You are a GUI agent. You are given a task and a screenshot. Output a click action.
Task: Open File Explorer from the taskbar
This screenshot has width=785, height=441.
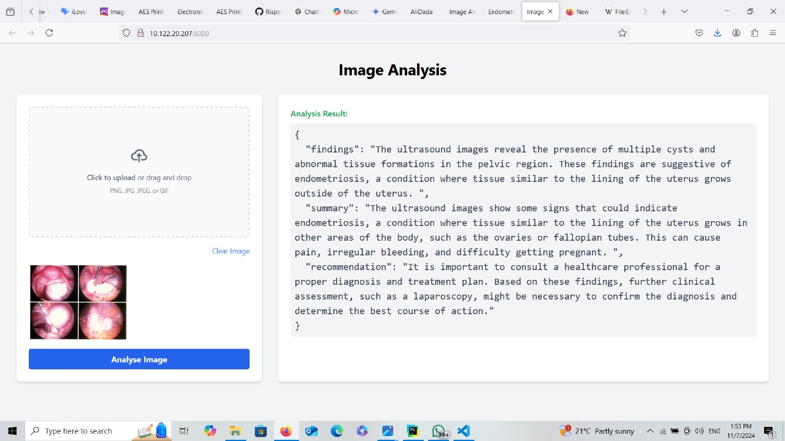(235, 431)
